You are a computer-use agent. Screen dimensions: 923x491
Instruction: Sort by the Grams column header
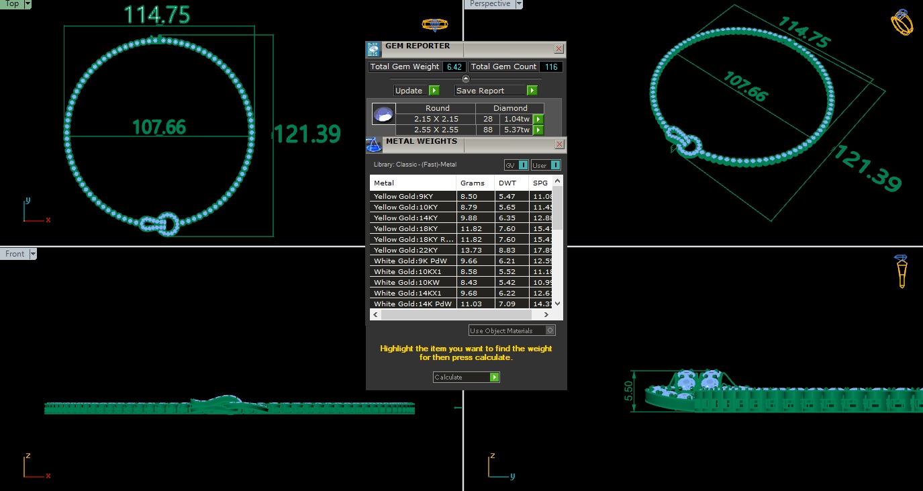(x=475, y=183)
